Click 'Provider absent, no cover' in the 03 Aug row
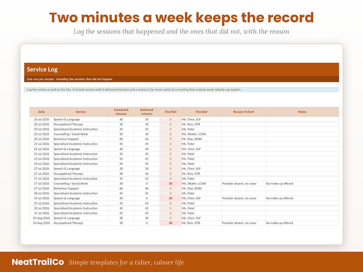363x272 pixels. click(x=239, y=223)
